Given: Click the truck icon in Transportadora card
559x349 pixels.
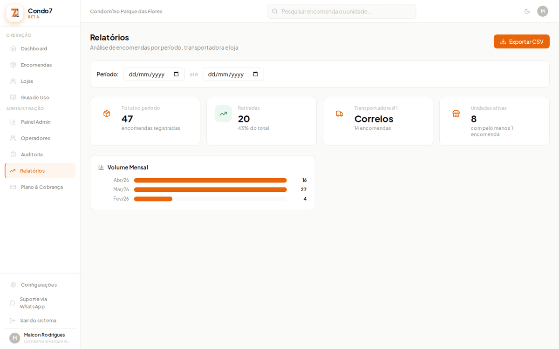Looking at the screenshot, I should (x=340, y=114).
